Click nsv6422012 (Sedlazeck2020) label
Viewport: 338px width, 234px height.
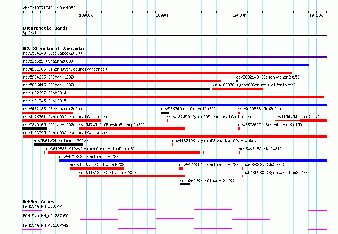(208, 165)
